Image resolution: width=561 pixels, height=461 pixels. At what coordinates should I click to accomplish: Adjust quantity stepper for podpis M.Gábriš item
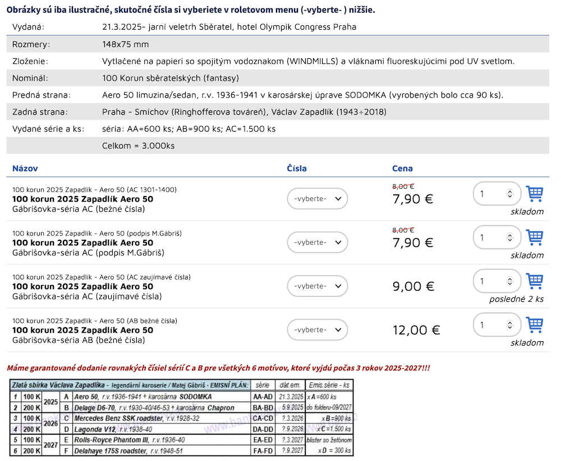[x=509, y=238]
